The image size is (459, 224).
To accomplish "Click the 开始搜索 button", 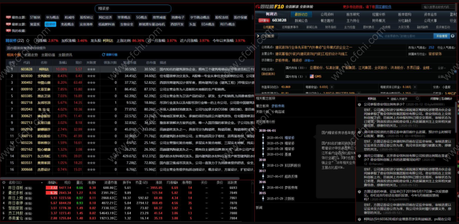I will pyautogui.click(x=442, y=36).
